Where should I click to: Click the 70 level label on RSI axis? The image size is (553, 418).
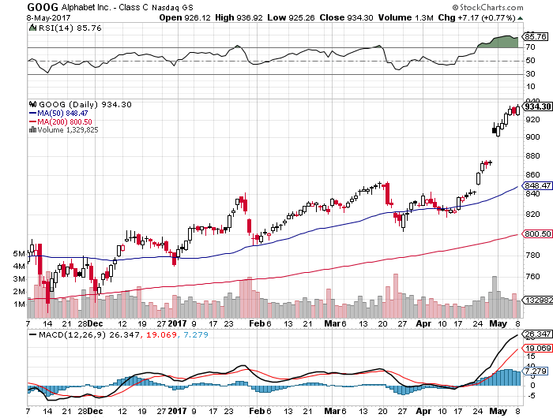tap(530, 47)
